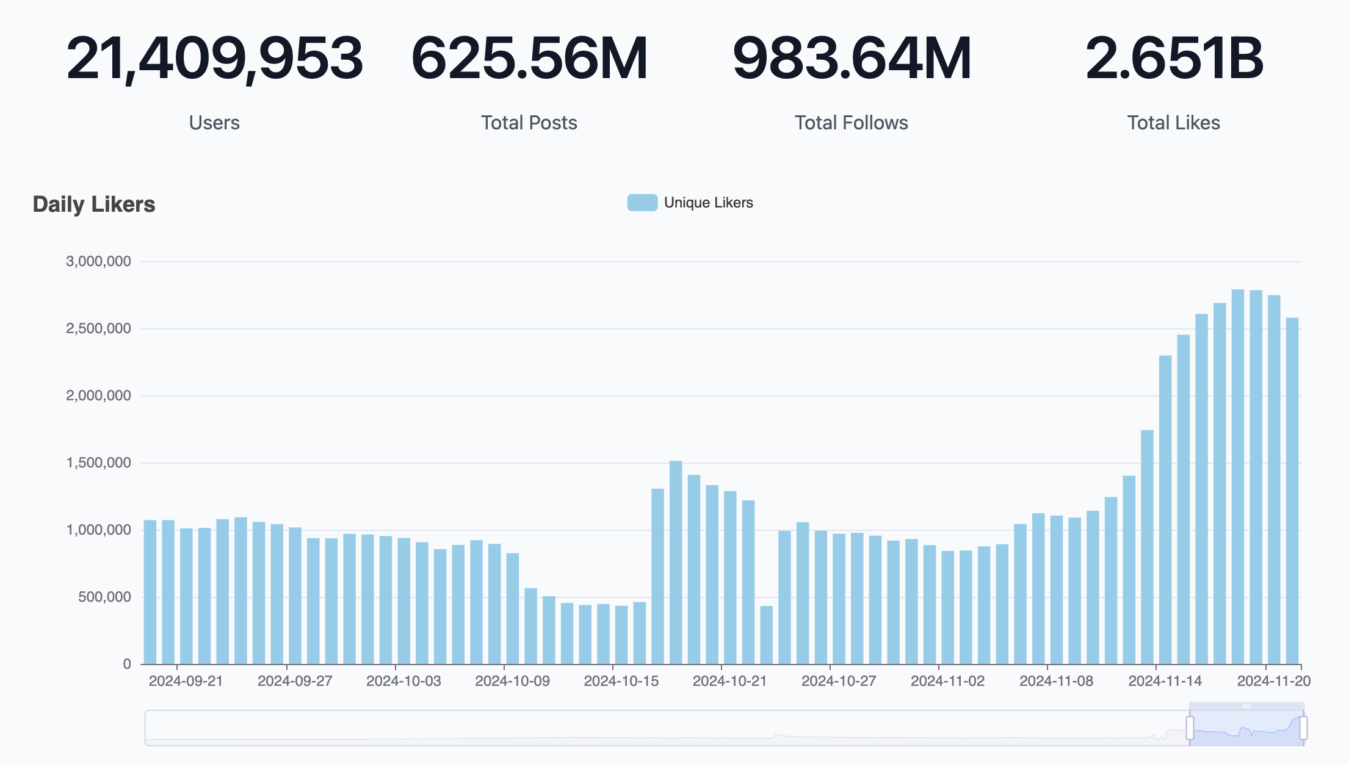Click the 2024-10-09 x-axis date label
This screenshot has width=1349, height=764.
(x=512, y=681)
